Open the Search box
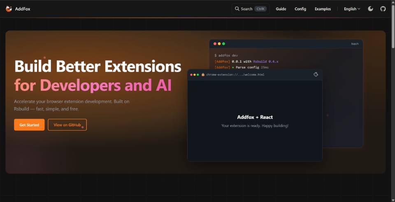Screen dimensions: 395x202 coord(251,9)
